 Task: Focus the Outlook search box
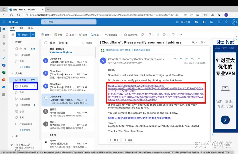(69, 22)
